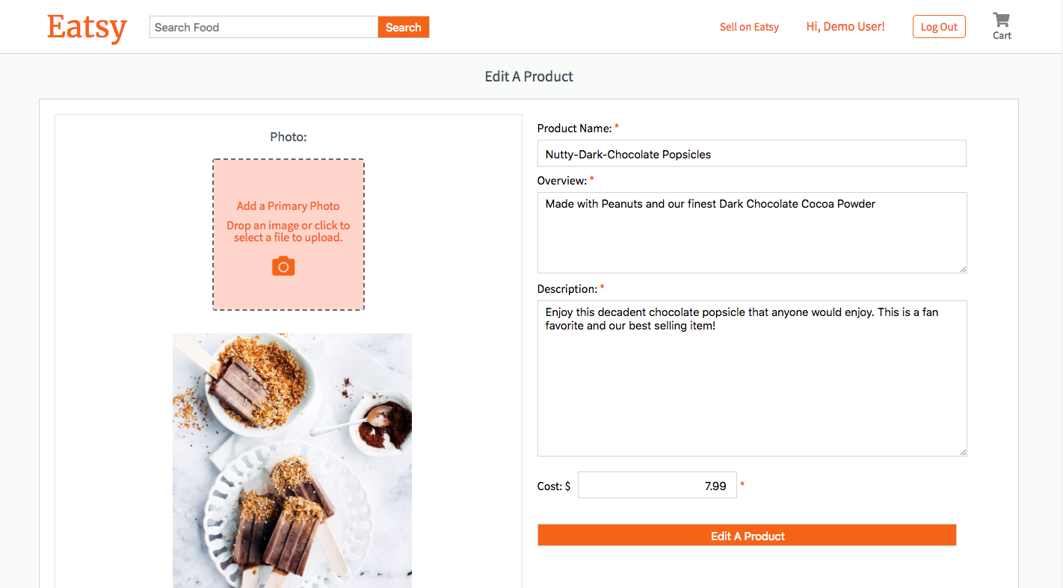
Task: Click inside the Search Food input field
Action: (263, 27)
